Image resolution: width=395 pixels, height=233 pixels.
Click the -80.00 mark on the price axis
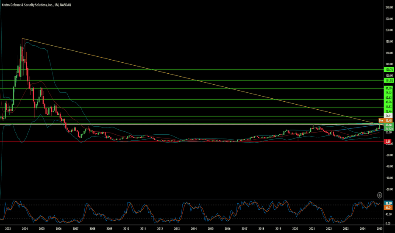point(389,189)
